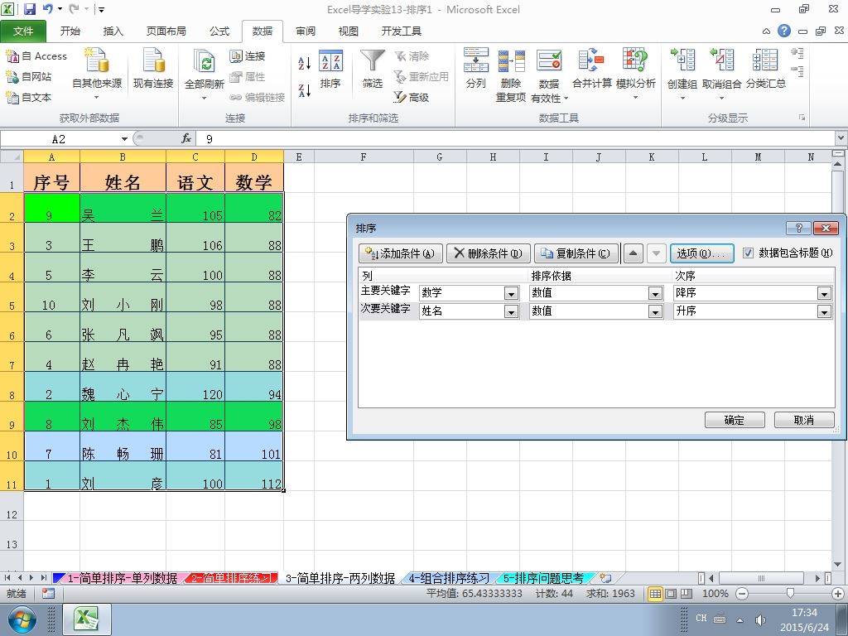Click the Name Box showing A2
Image resolution: width=848 pixels, height=636 pixels.
click(59, 139)
